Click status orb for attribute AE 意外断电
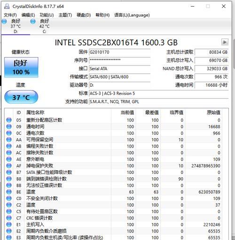 click(9, 159)
